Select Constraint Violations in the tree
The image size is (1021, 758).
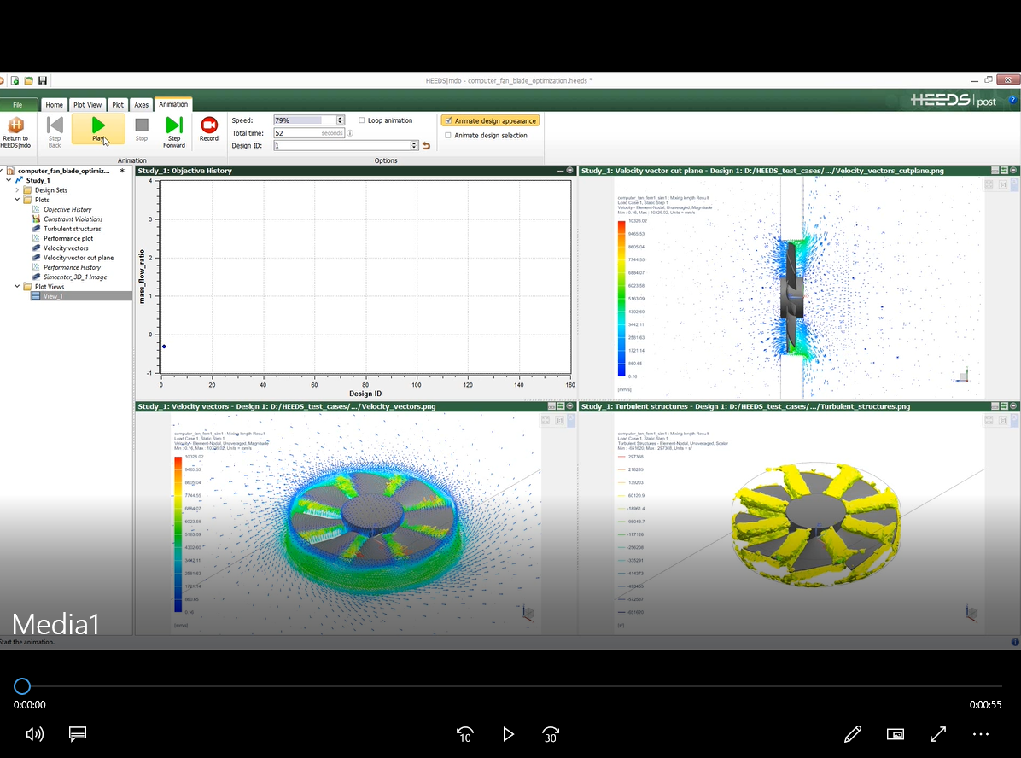pyautogui.click(x=73, y=219)
